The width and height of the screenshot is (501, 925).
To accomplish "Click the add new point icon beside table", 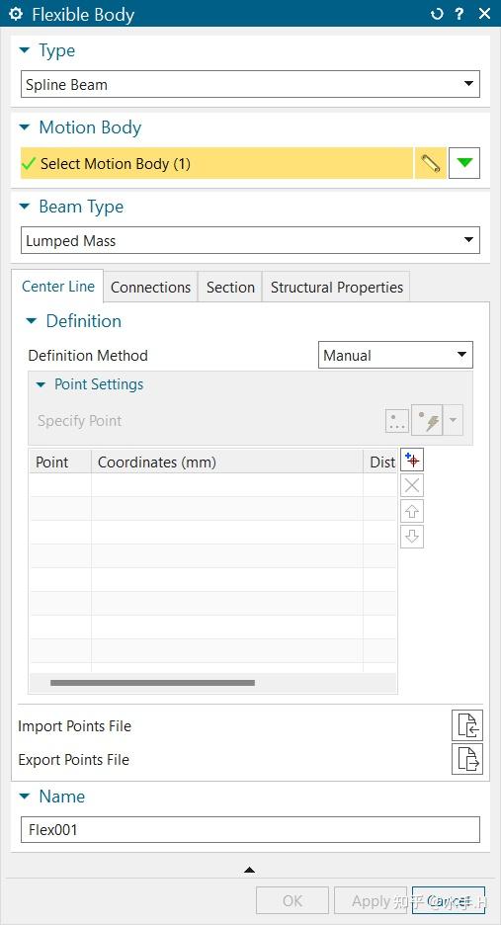I will point(412,461).
